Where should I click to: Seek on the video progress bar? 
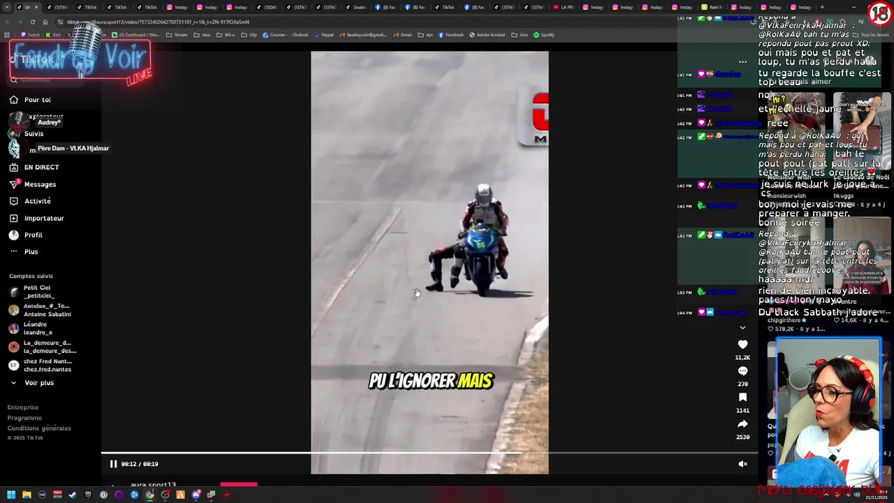[430, 453]
